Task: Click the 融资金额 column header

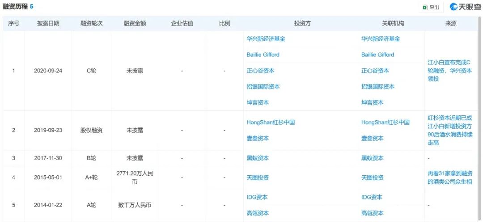Action: pos(135,23)
